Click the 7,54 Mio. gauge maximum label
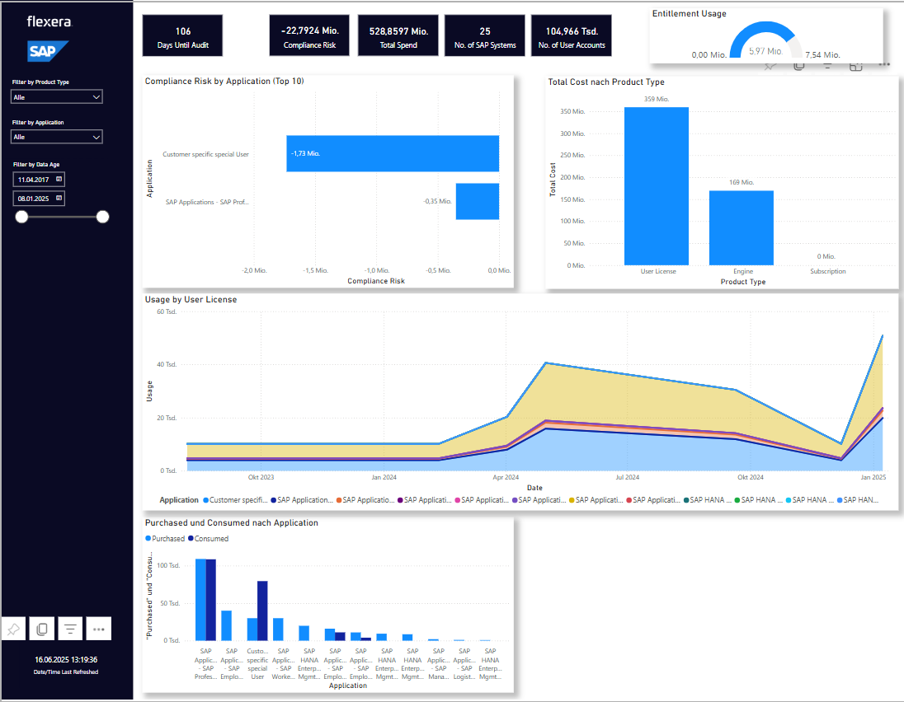The image size is (904, 702). 822,54
